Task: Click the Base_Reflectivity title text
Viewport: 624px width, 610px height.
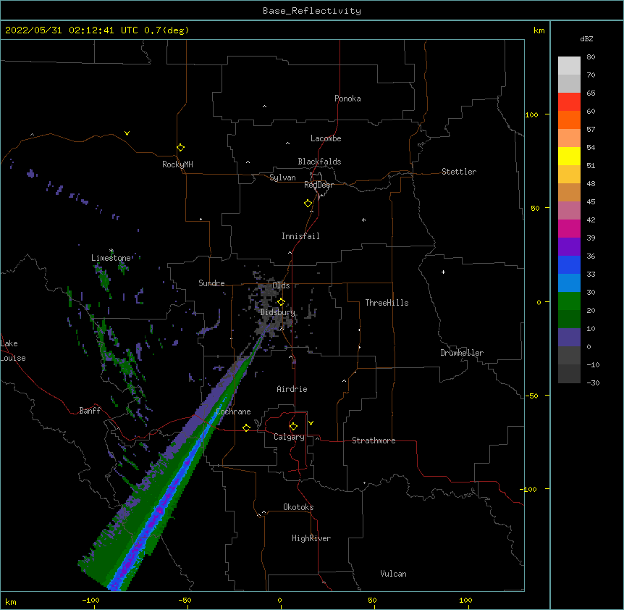Action: [x=312, y=11]
